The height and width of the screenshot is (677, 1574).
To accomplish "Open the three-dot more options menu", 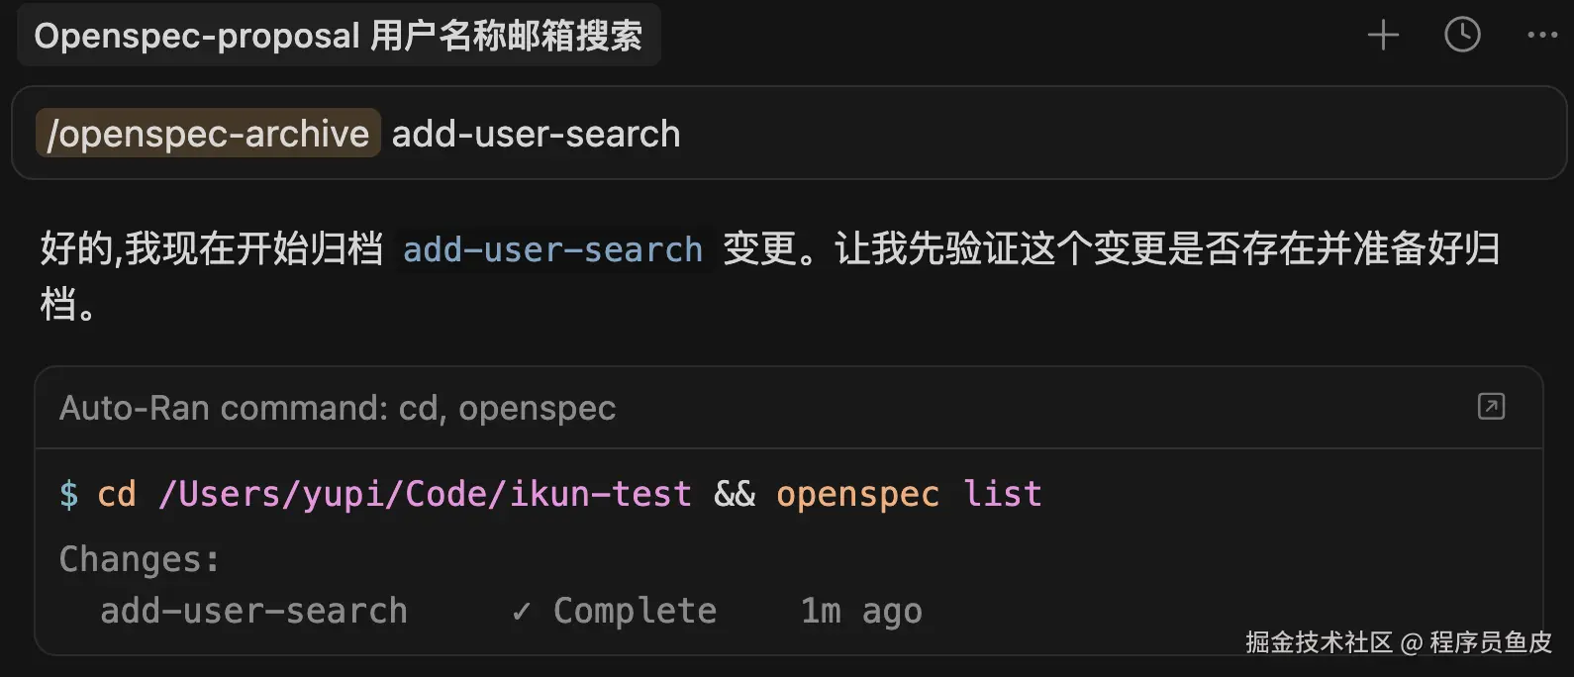I will pyautogui.click(x=1542, y=36).
